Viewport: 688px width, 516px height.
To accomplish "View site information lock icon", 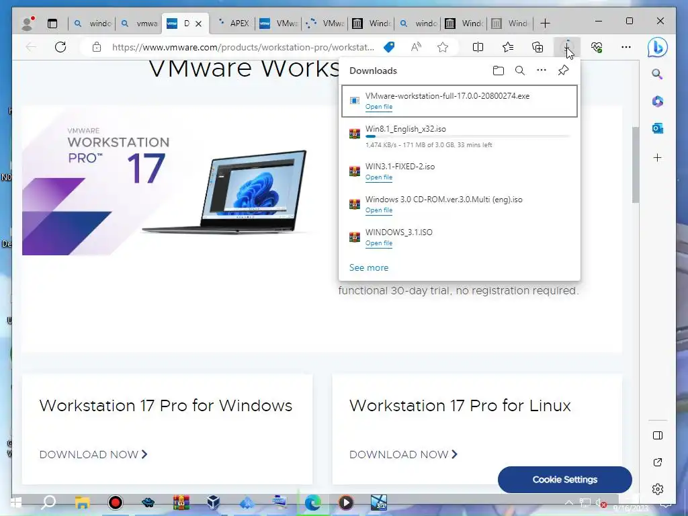I will [x=97, y=47].
